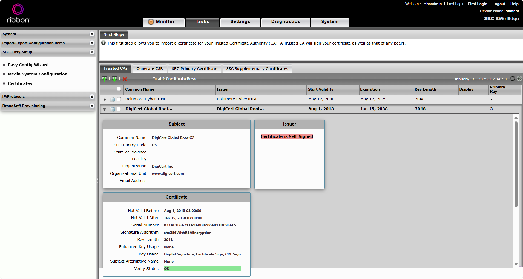Click the import certificate up-arrow icon
This screenshot has height=279, width=523.
(x=104, y=79)
